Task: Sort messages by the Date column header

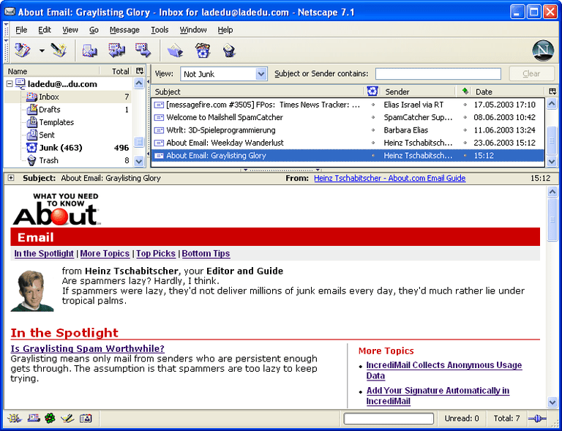Action: click(509, 91)
